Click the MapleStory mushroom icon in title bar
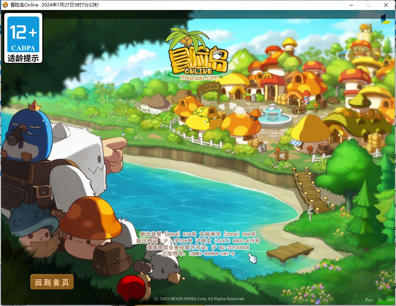The image size is (396, 306). 5,5
